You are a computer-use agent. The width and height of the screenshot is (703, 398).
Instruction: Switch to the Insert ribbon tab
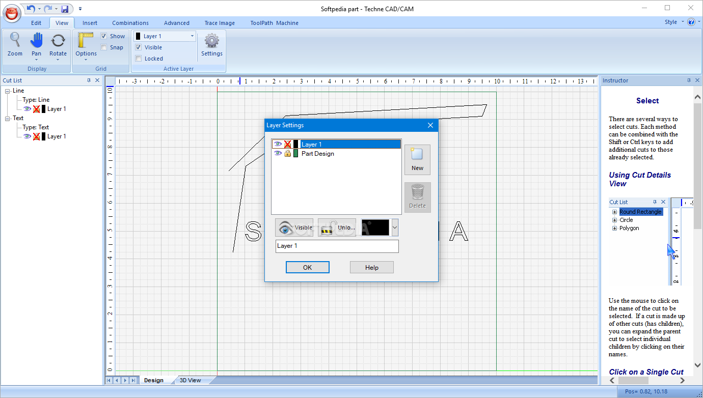[90, 23]
